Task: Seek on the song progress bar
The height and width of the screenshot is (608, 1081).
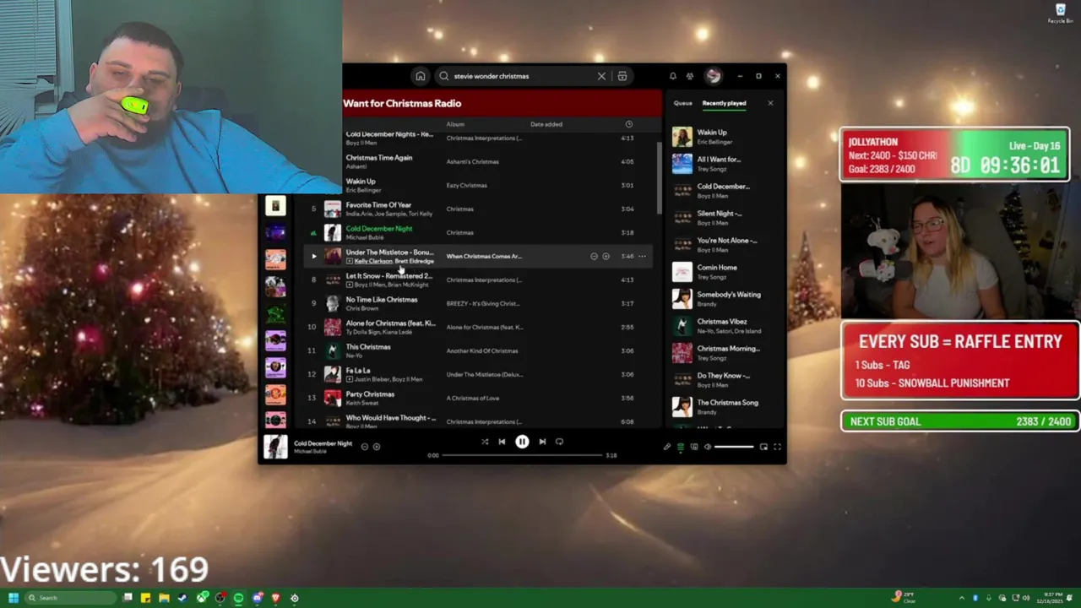Action: [522, 455]
